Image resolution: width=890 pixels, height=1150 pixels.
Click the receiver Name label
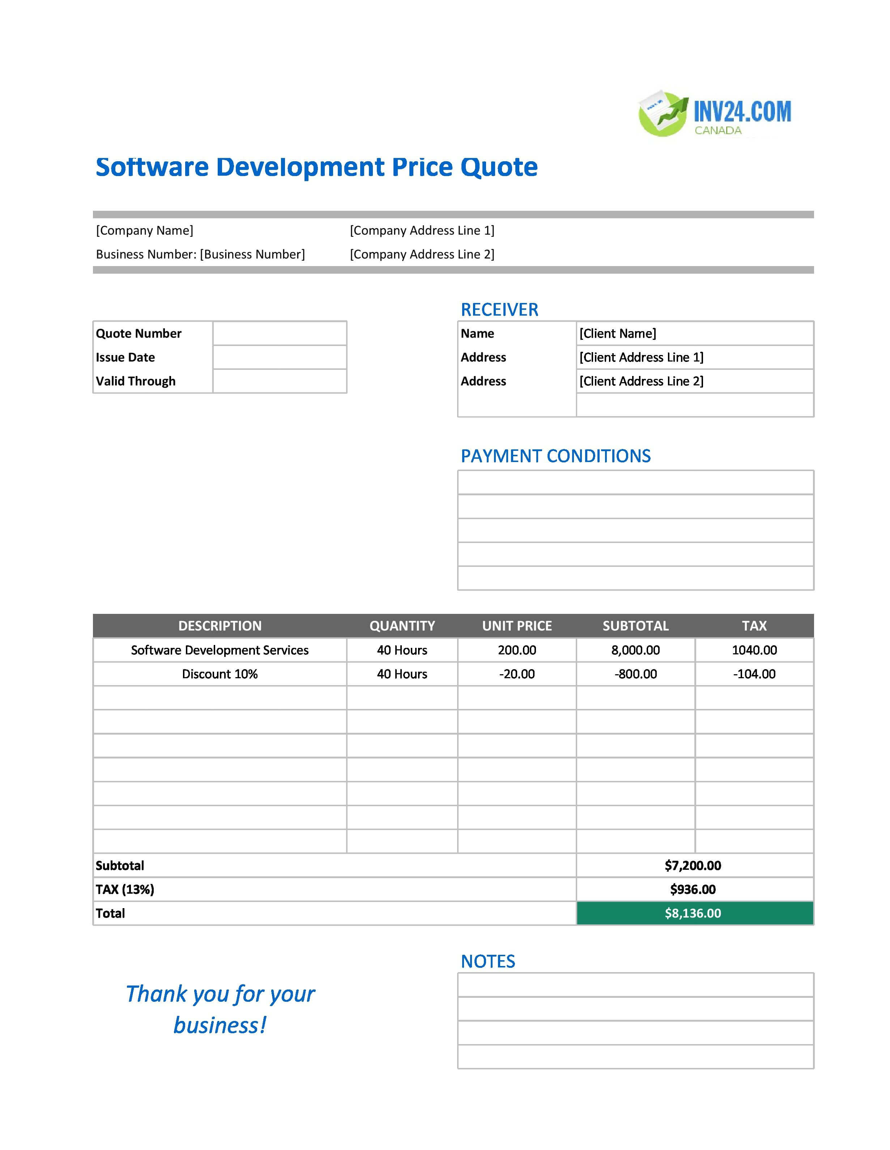477,333
